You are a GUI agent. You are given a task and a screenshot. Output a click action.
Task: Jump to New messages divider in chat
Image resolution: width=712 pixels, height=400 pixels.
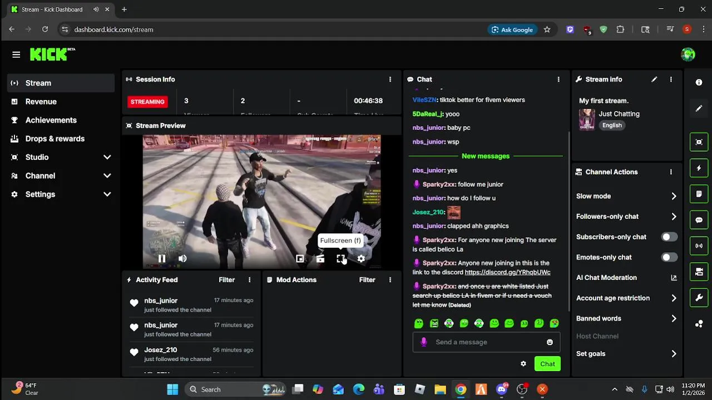point(486,156)
